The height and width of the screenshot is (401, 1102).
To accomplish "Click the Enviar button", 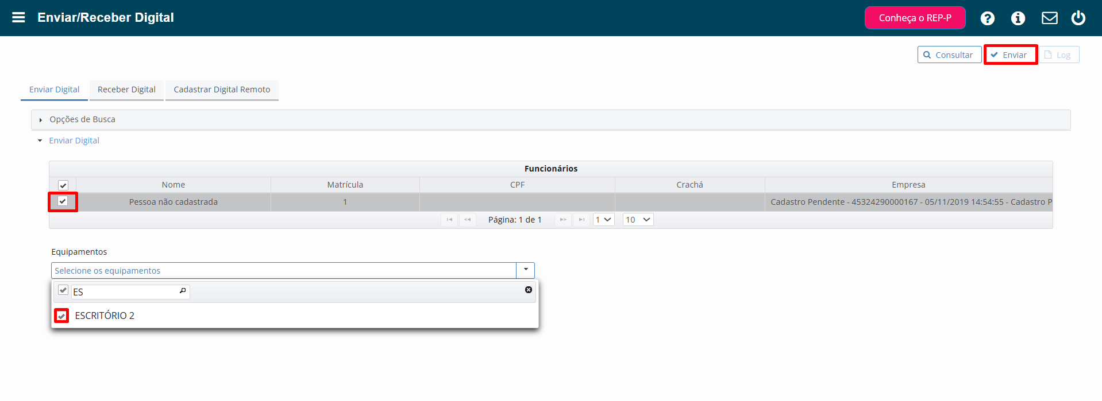I will click(1010, 54).
